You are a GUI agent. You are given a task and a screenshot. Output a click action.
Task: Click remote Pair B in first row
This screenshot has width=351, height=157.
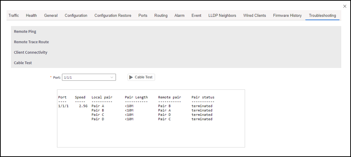tap(165, 106)
